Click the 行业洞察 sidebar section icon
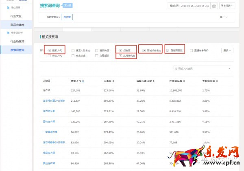The height and width of the screenshot is (171, 244). pyautogui.click(x=8, y=8)
